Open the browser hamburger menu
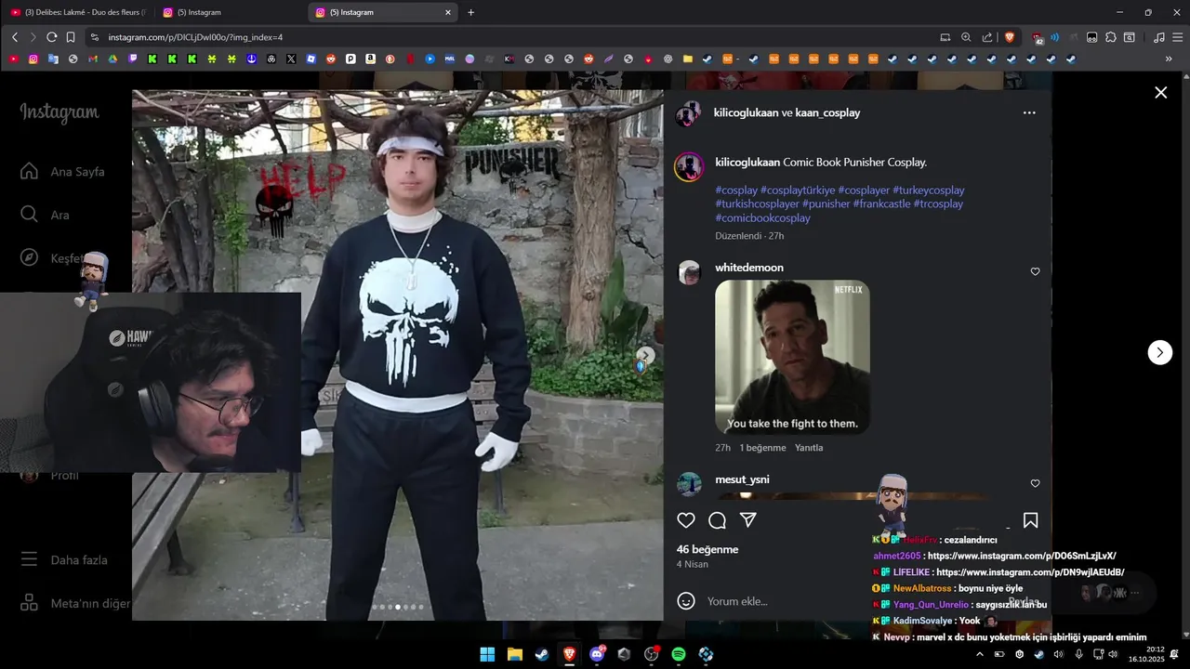The width and height of the screenshot is (1190, 669). point(1178,37)
